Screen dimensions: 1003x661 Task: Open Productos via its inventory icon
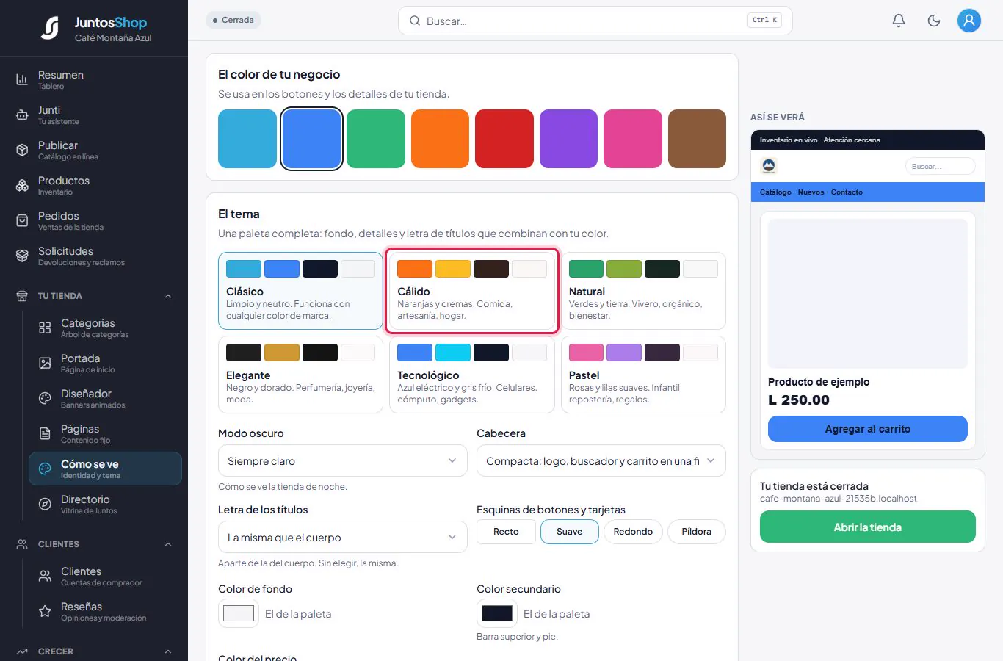click(22, 185)
